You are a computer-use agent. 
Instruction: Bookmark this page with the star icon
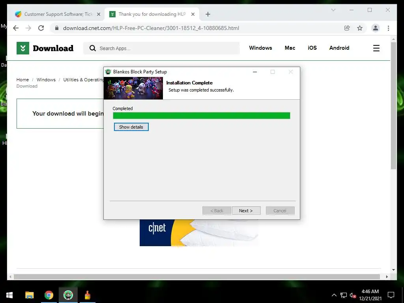click(360, 28)
